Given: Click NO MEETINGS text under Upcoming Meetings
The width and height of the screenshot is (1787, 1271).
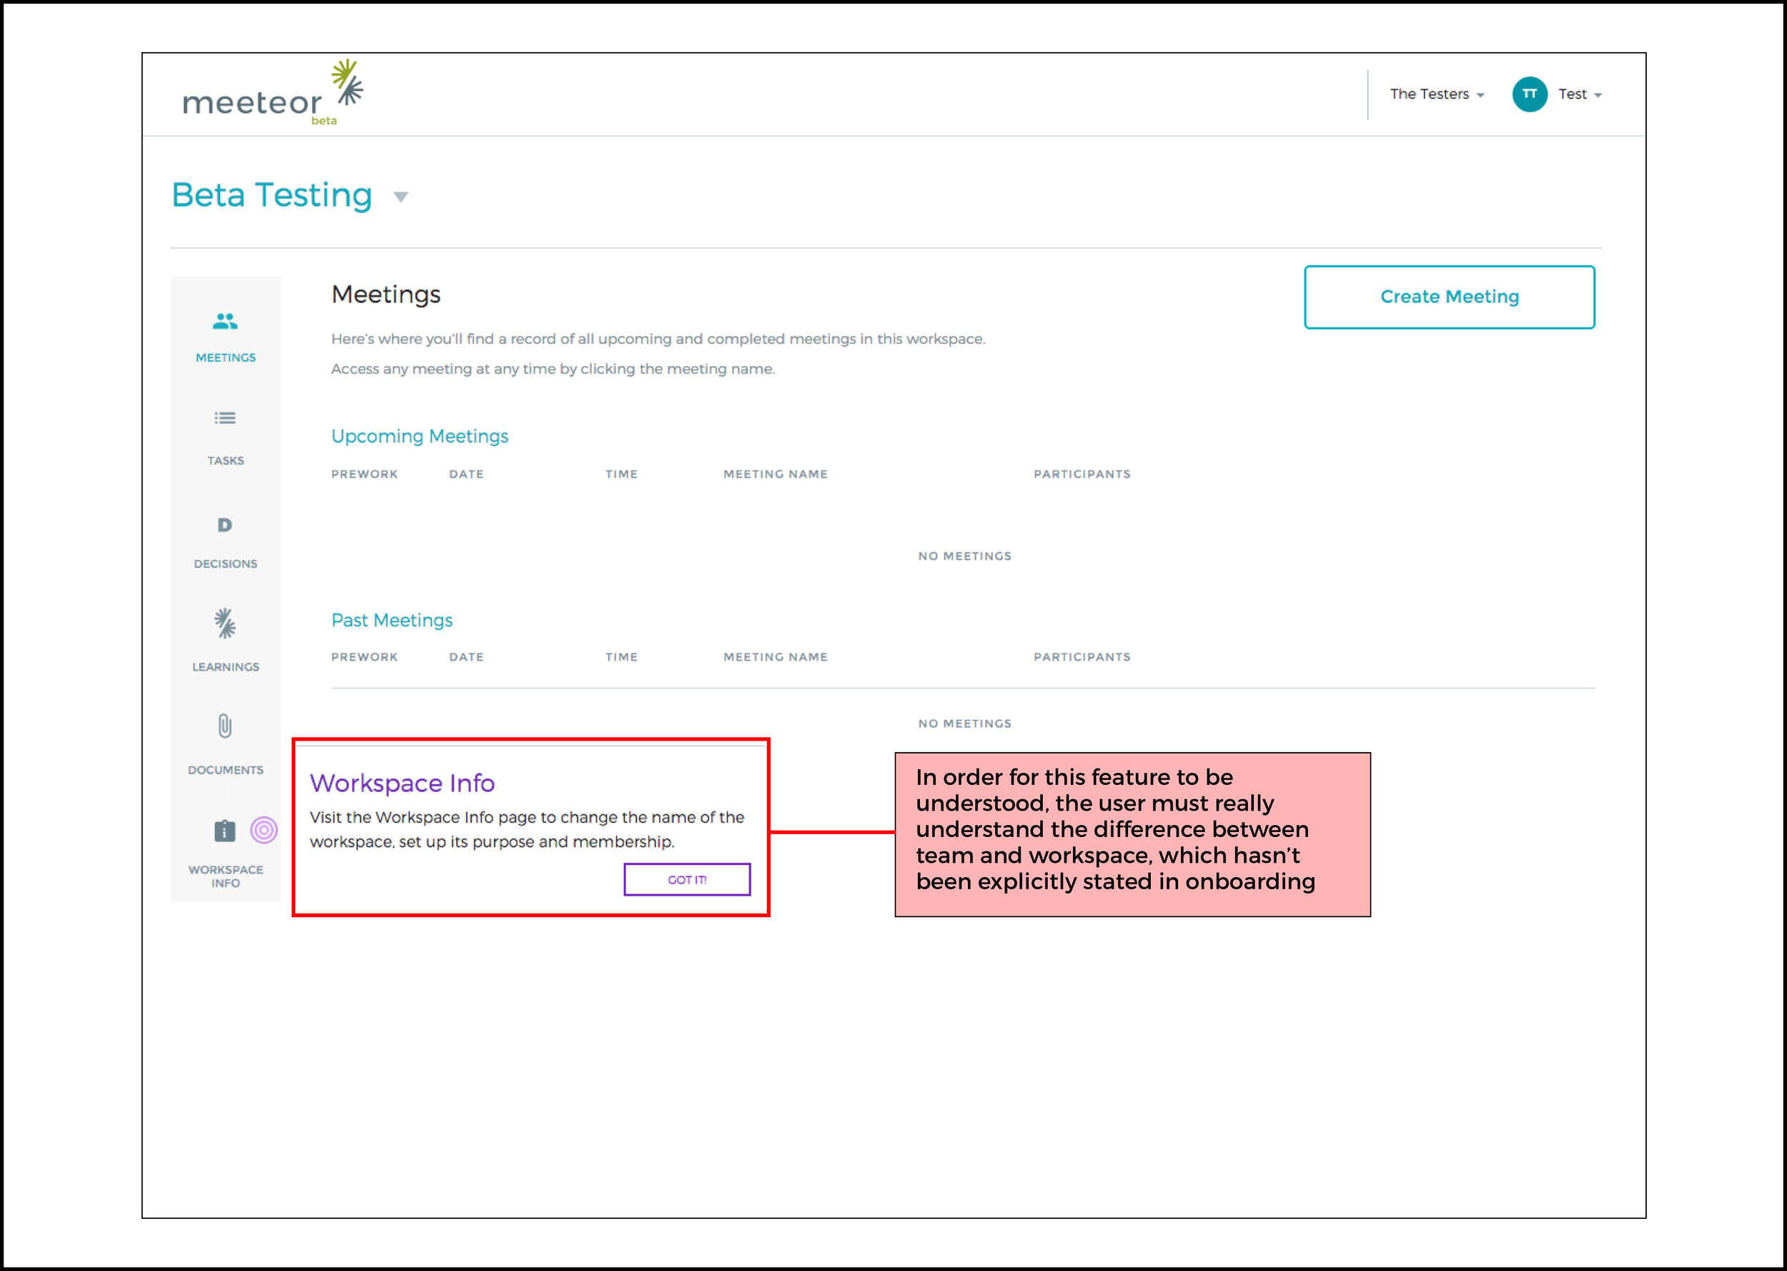Looking at the screenshot, I should tap(965, 556).
